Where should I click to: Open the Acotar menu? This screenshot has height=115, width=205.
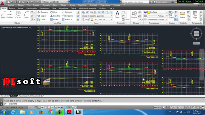click(x=72, y=5)
